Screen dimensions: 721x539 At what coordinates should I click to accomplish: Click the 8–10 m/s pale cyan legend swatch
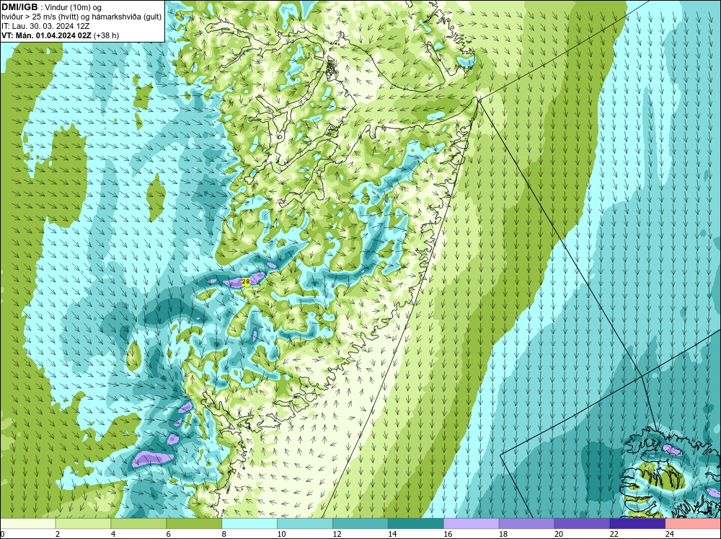pyautogui.click(x=249, y=523)
